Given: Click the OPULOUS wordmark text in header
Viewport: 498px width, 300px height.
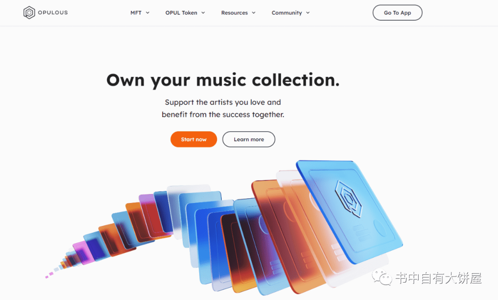Looking at the screenshot, I should pos(53,13).
